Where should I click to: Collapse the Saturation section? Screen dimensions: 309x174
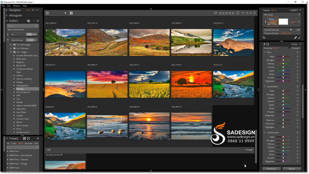[x=265, y=86]
